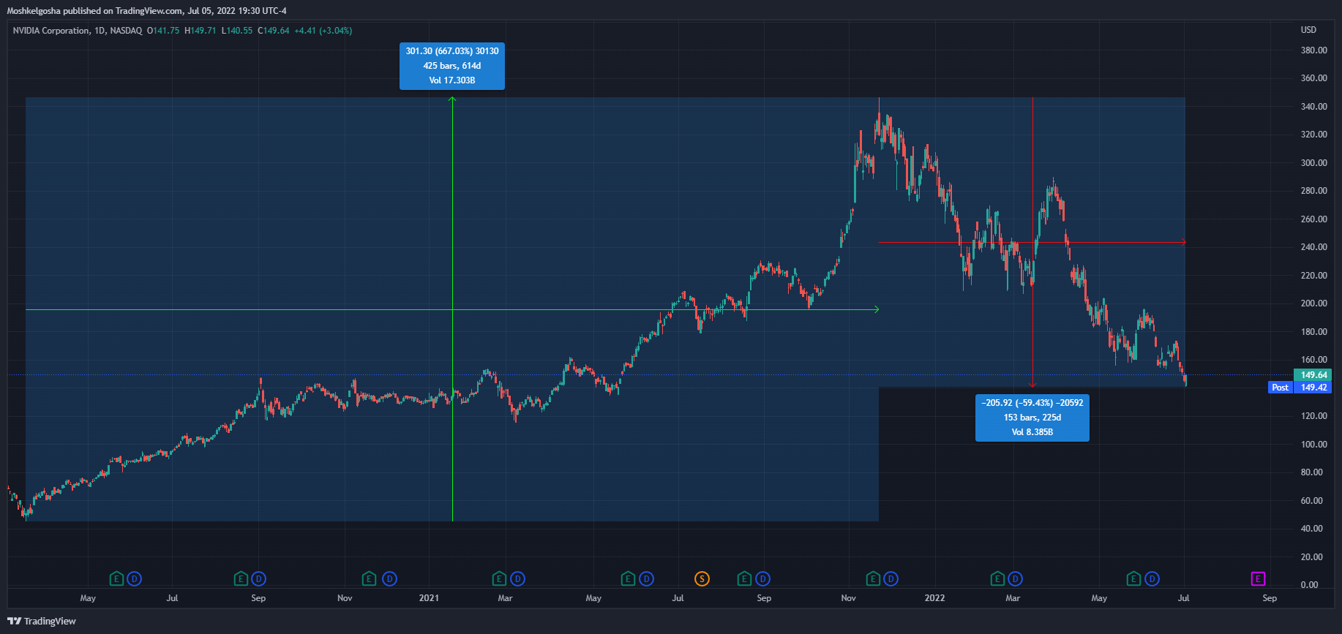Screen dimensions: 1342x634
Task: Click the O141.75 open value in legend
Action: (x=163, y=31)
